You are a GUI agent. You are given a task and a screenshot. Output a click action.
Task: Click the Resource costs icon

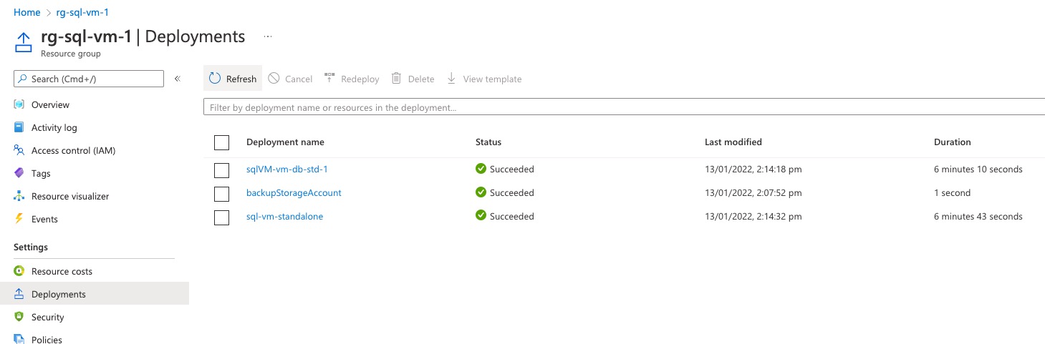click(x=19, y=271)
